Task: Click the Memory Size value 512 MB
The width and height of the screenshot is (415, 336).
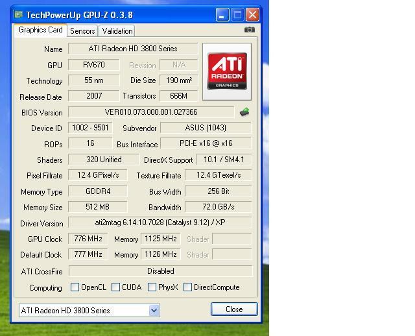Action: (x=98, y=207)
